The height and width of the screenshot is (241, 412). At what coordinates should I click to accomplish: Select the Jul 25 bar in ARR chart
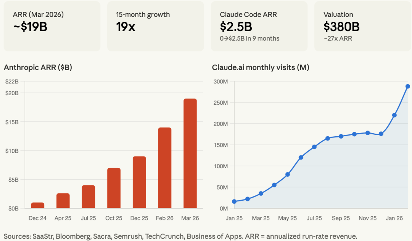[x=89, y=196]
